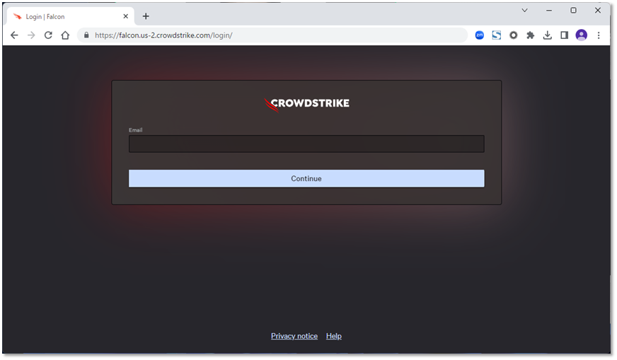Screen dimensions: 617x360
Task: Open Chrome three-dot menu
Action: (x=599, y=35)
